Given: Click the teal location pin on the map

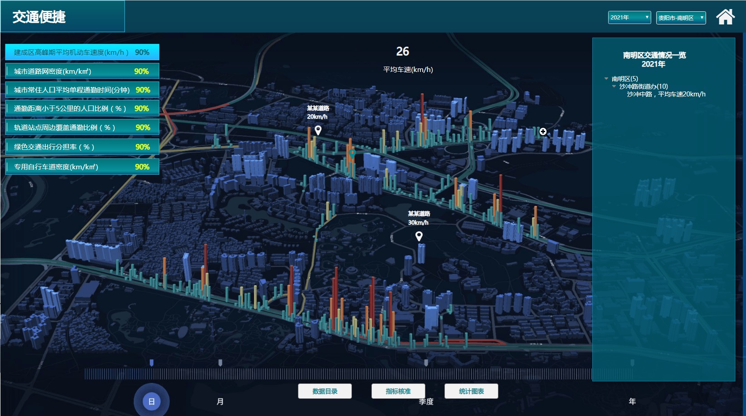Looking at the screenshot, I should [x=352, y=153].
